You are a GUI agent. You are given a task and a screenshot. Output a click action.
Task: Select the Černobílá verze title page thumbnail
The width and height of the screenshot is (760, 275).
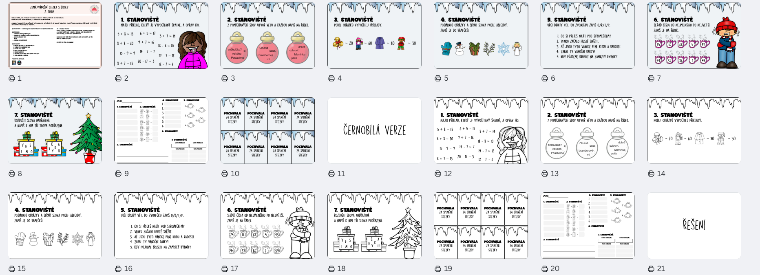(x=375, y=130)
